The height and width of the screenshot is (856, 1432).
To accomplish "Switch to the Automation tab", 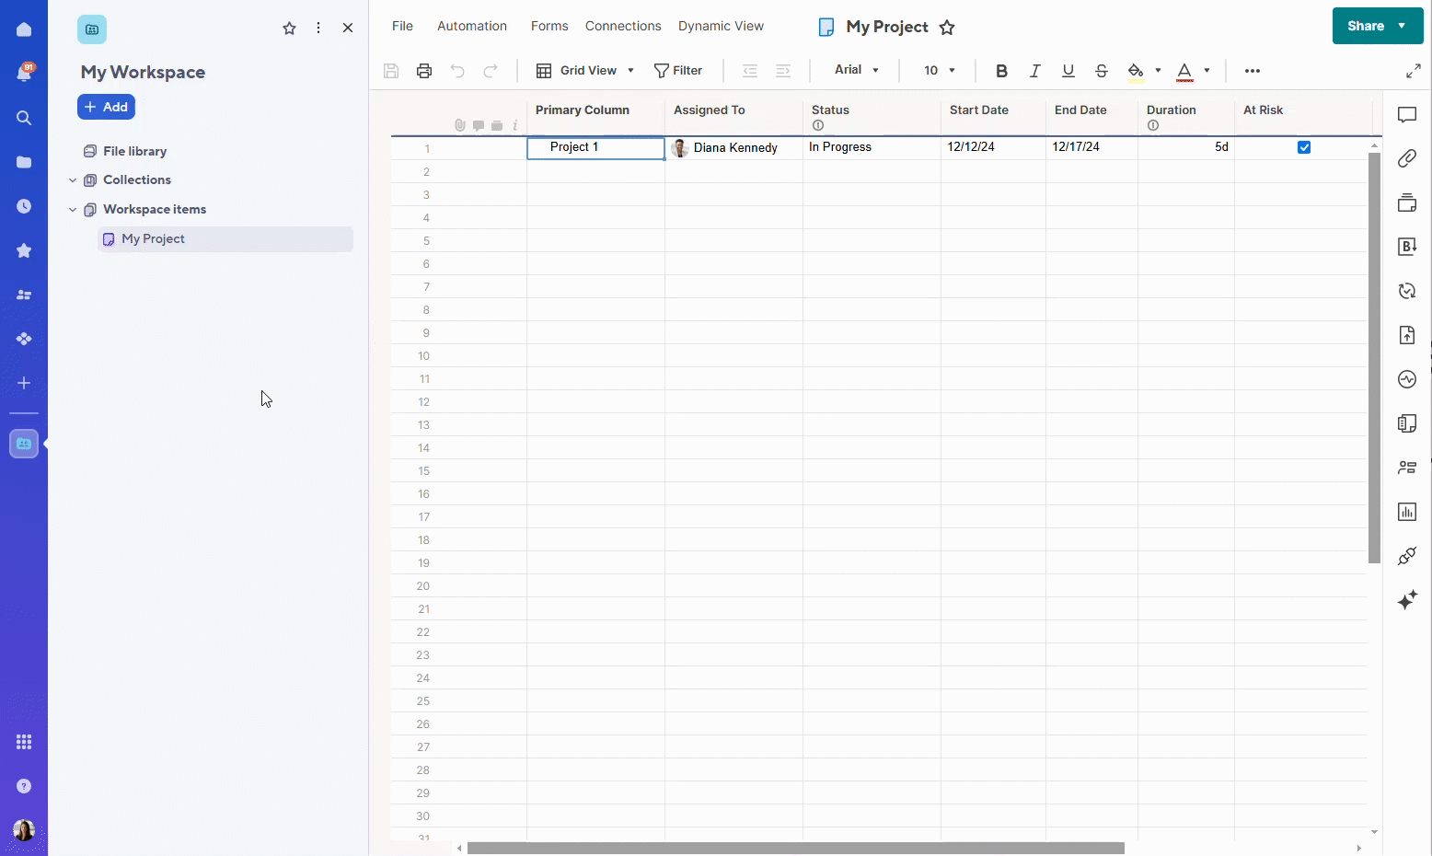I will [x=472, y=26].
